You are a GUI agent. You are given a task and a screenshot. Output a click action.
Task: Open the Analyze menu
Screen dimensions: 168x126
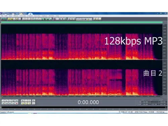pos(30,16)
